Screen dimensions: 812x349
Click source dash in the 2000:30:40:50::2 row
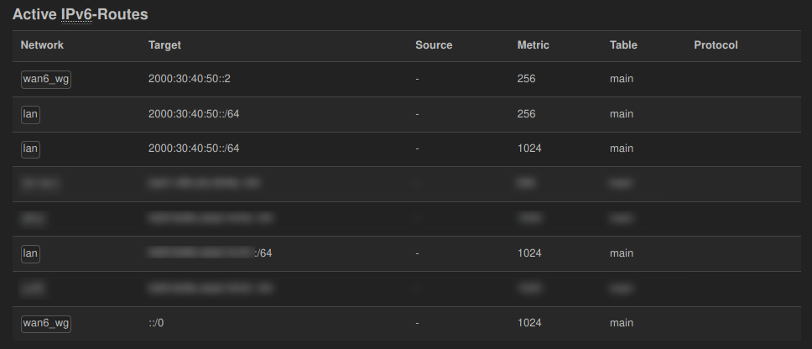[417, 79]
